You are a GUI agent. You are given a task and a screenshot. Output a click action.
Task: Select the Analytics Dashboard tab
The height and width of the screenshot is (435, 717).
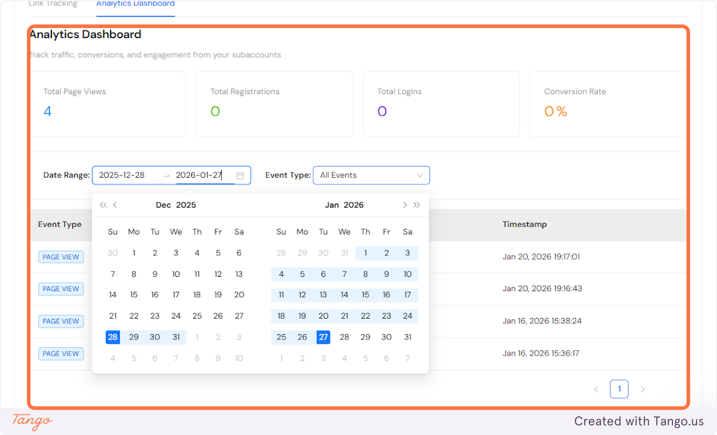(136, 4)
